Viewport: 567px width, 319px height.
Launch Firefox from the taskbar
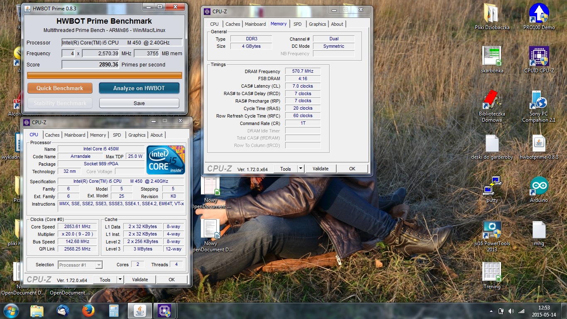click(88, 310)
